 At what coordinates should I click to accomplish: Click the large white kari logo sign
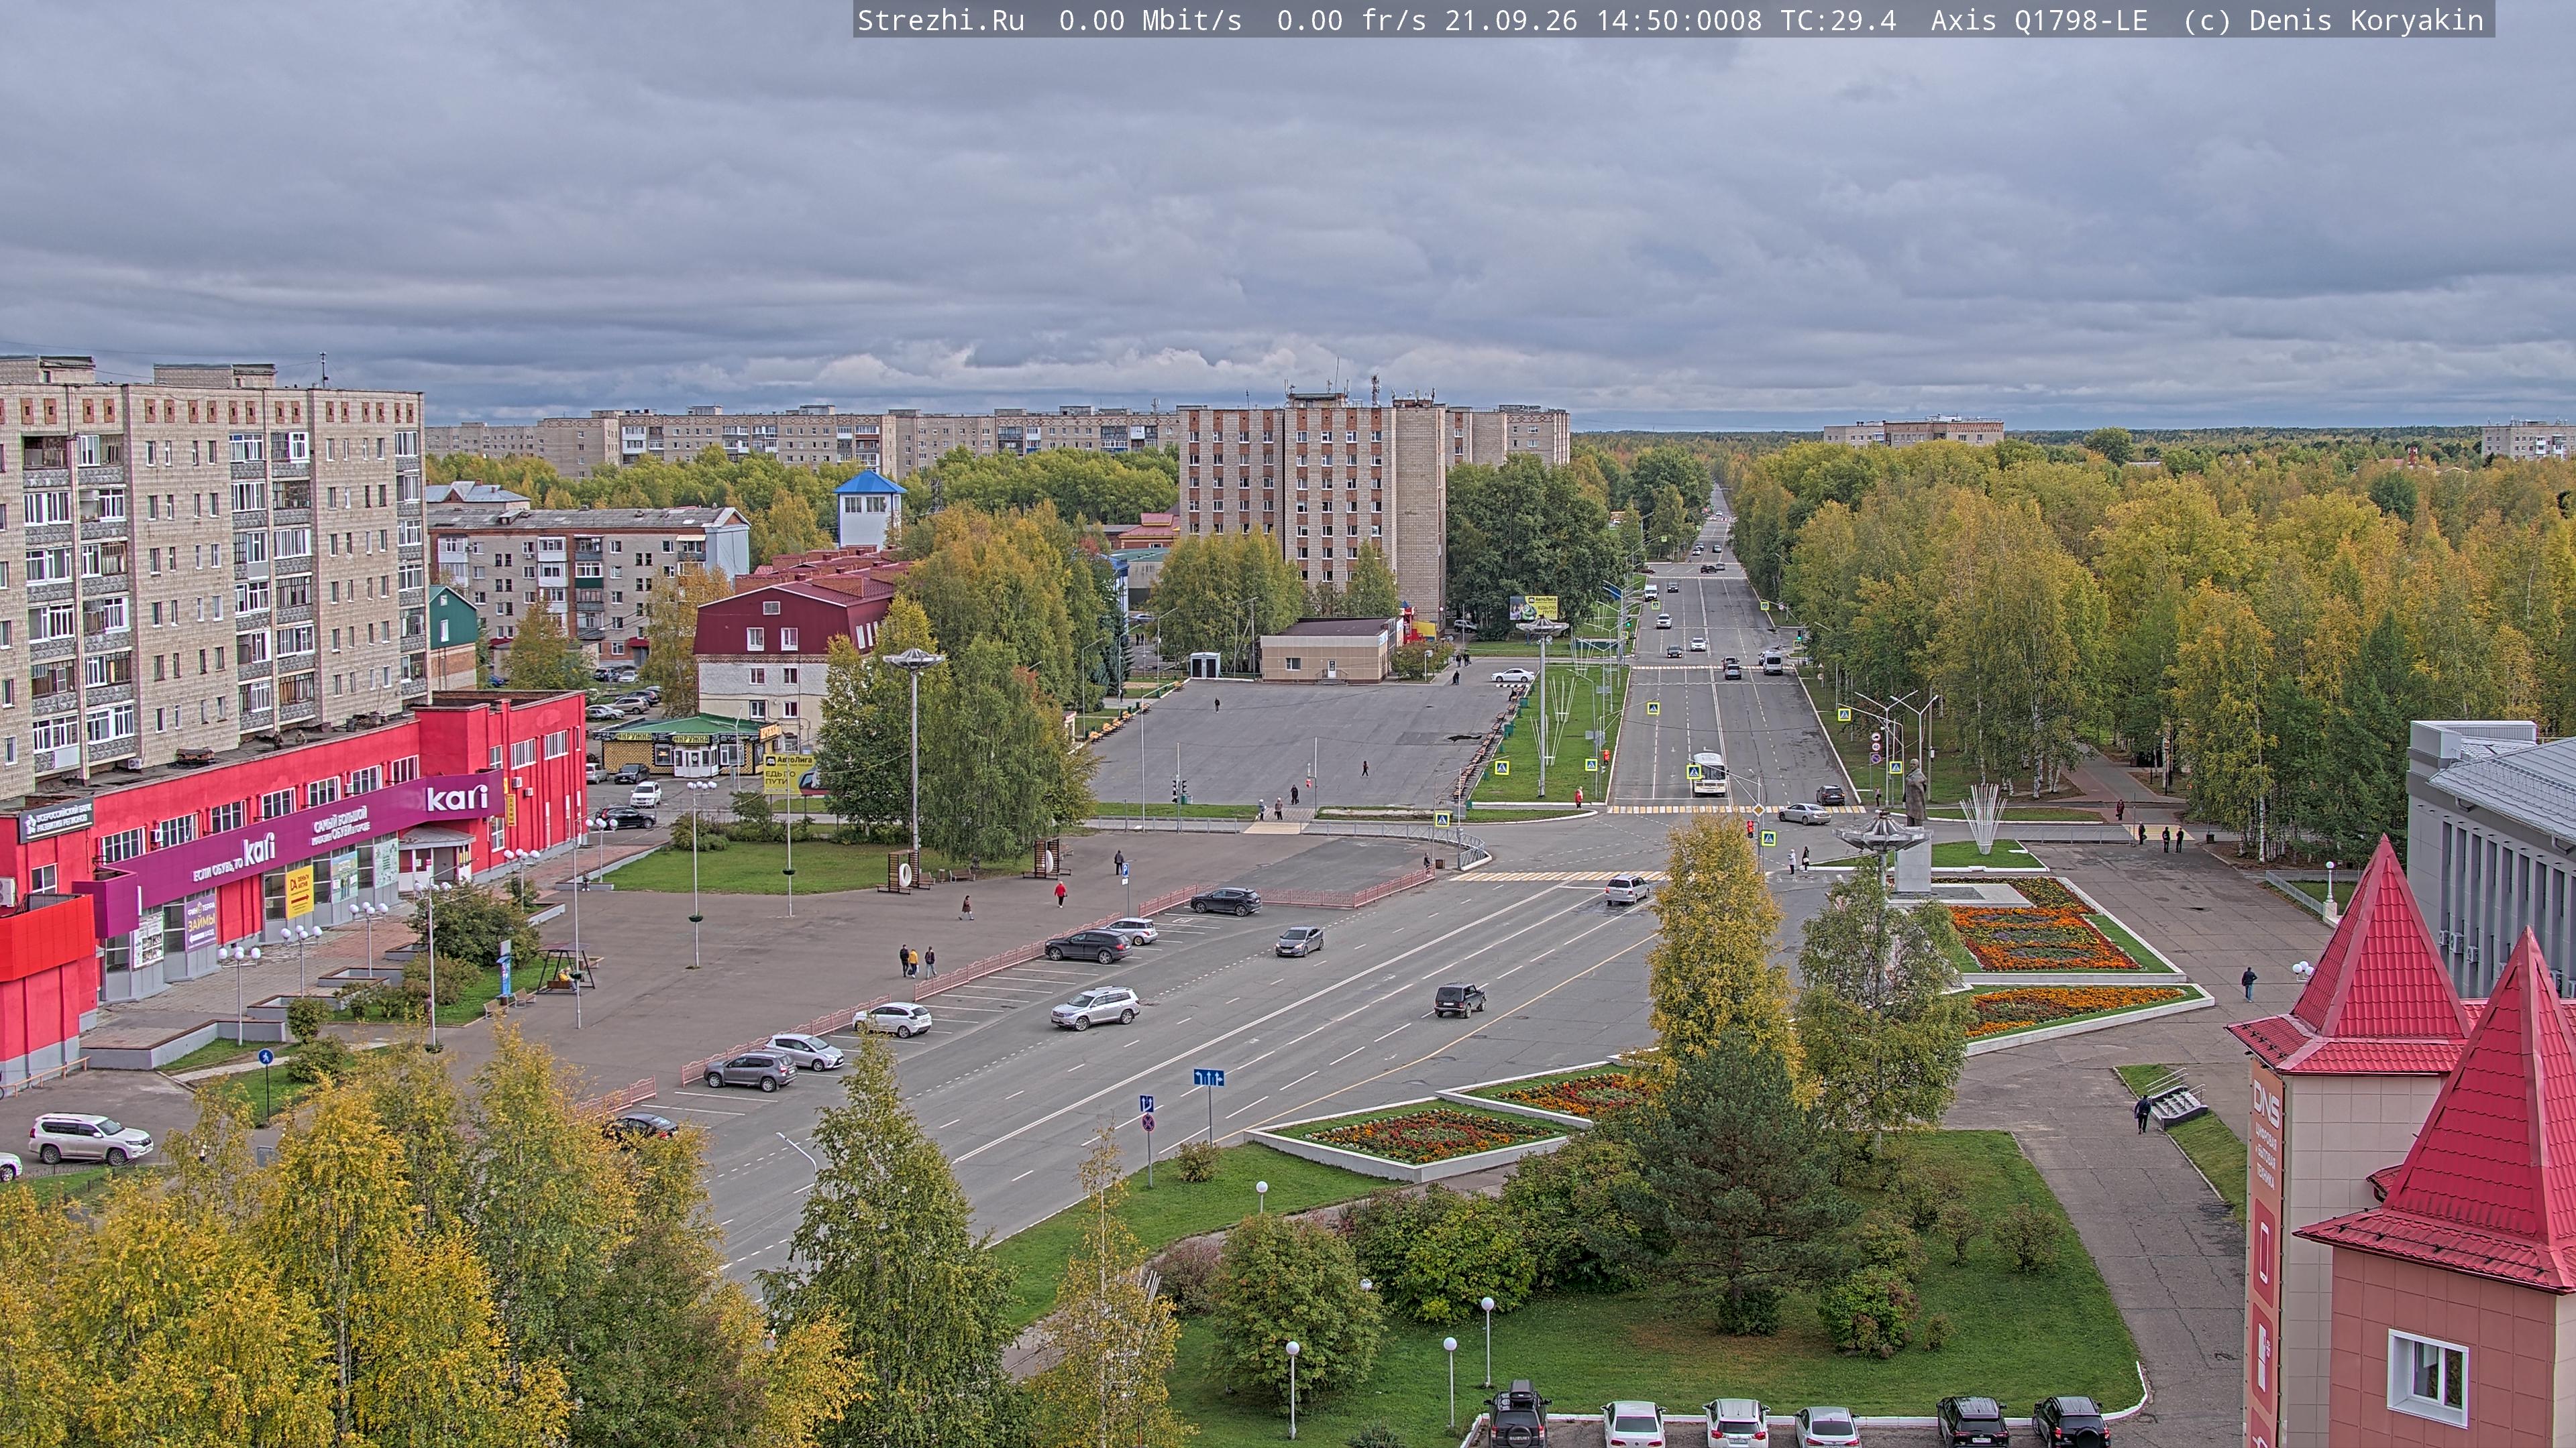click(x=456, y=798)
